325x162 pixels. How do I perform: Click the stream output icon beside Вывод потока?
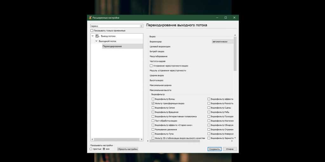pyautogui.click(x=97, y=36)
